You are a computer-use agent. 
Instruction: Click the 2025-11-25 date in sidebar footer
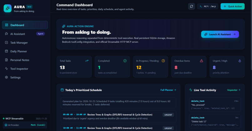click(41, 118)
